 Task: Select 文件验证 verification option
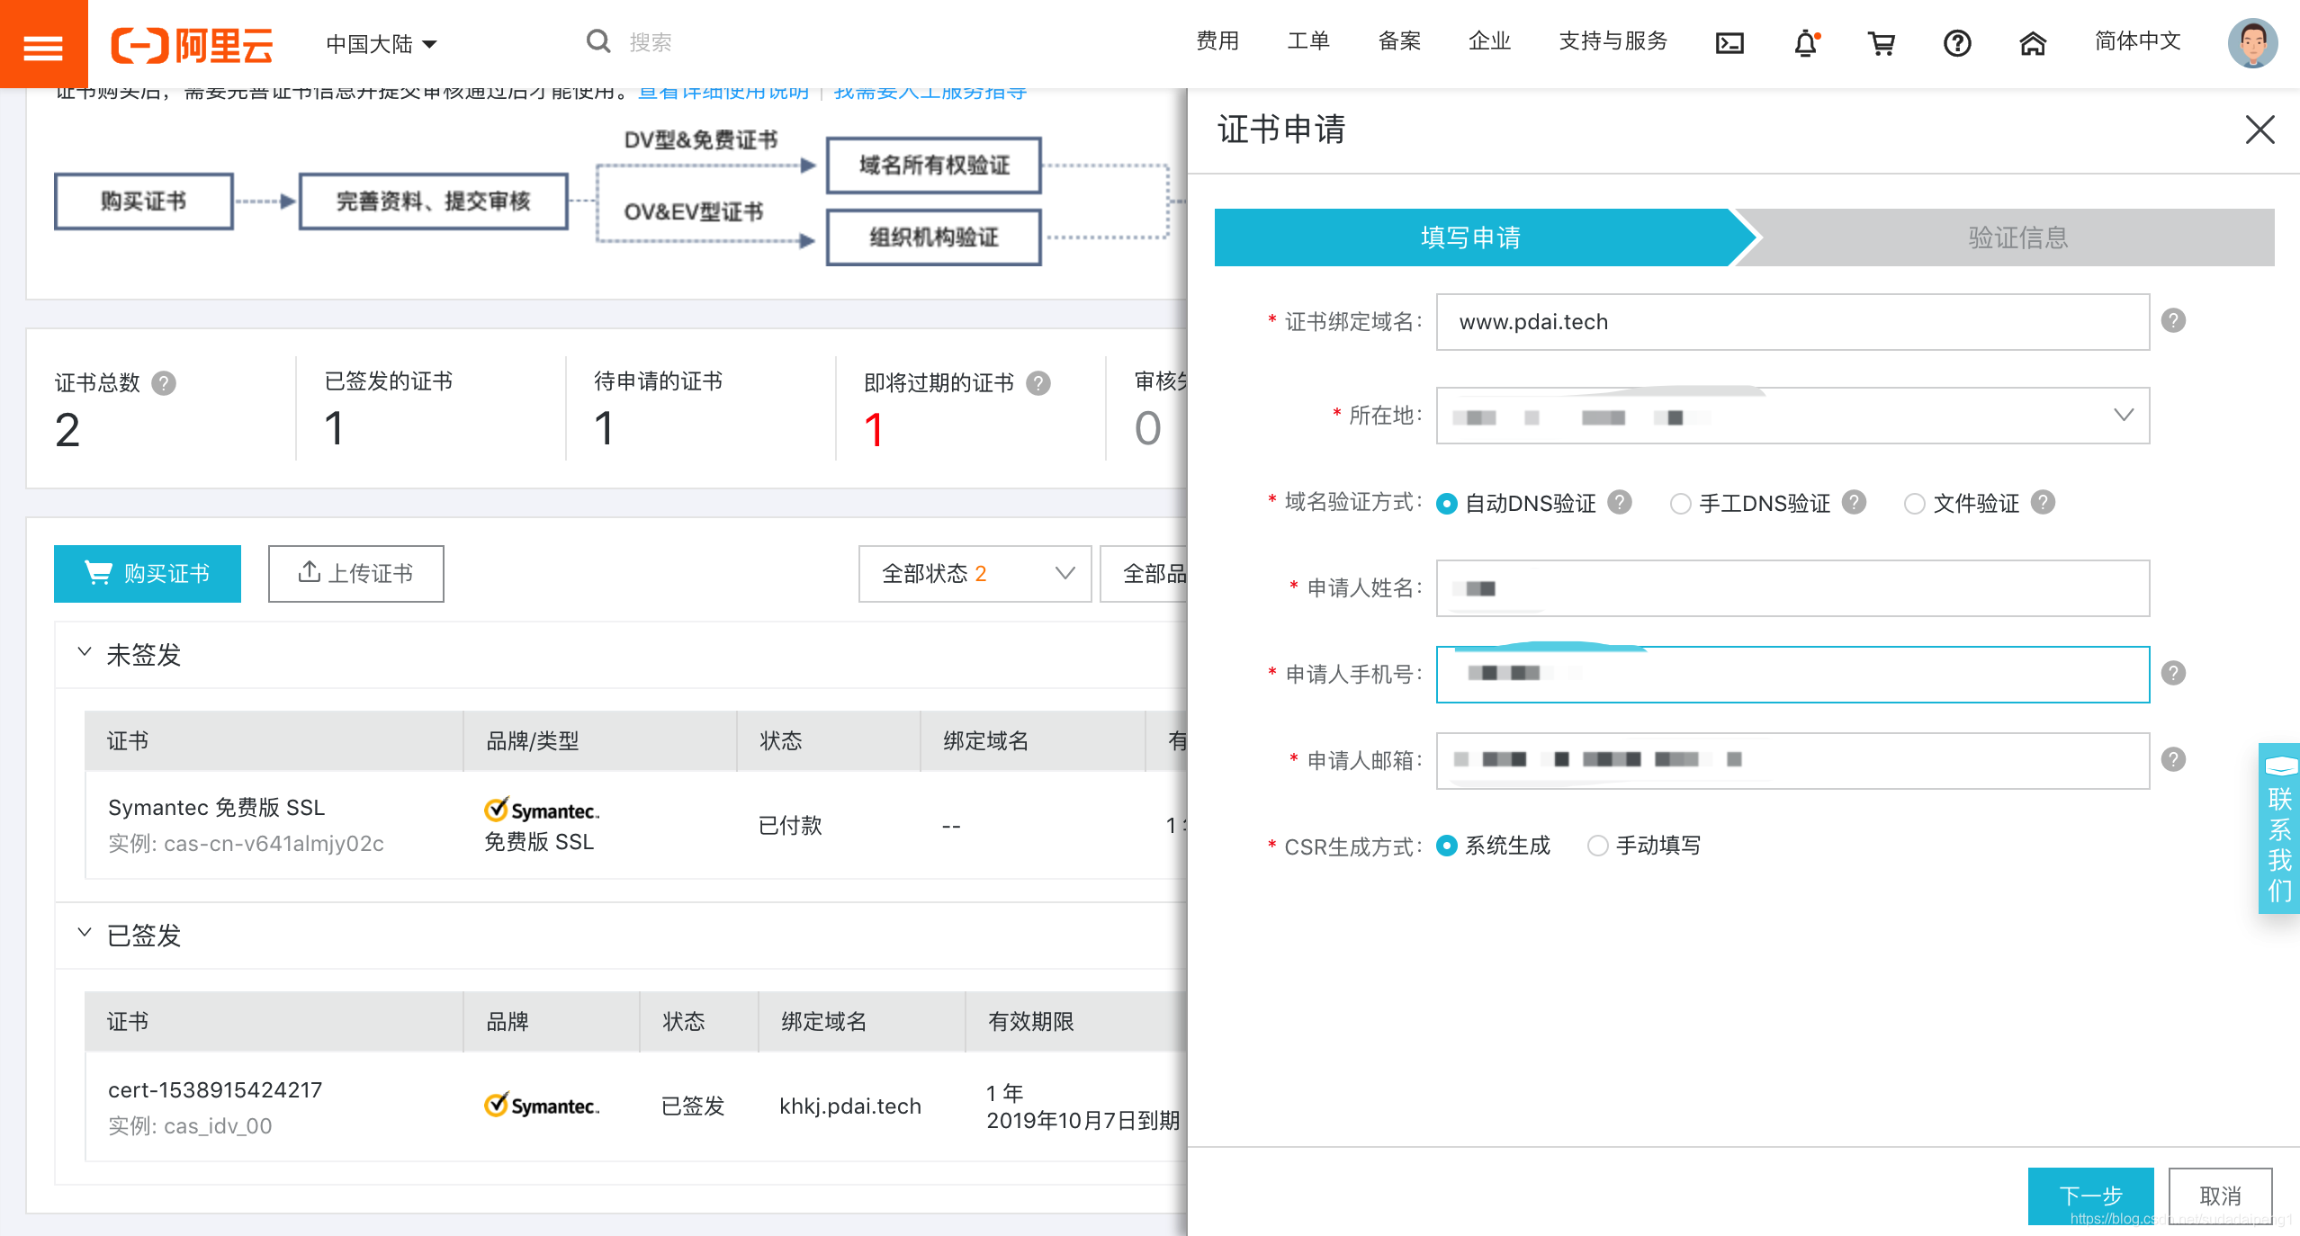click(x=1914, y=504)
